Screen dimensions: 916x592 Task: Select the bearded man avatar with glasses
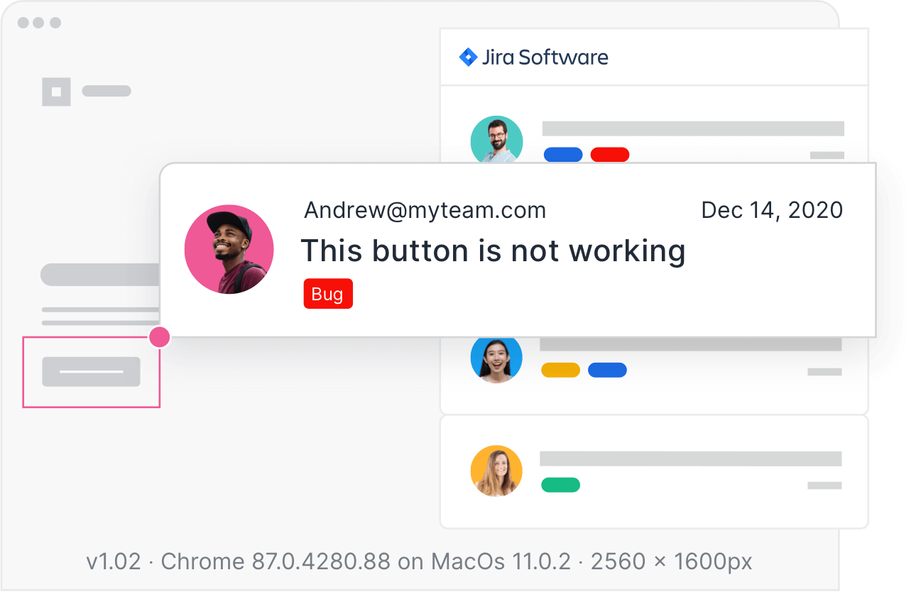coord(496,140)
